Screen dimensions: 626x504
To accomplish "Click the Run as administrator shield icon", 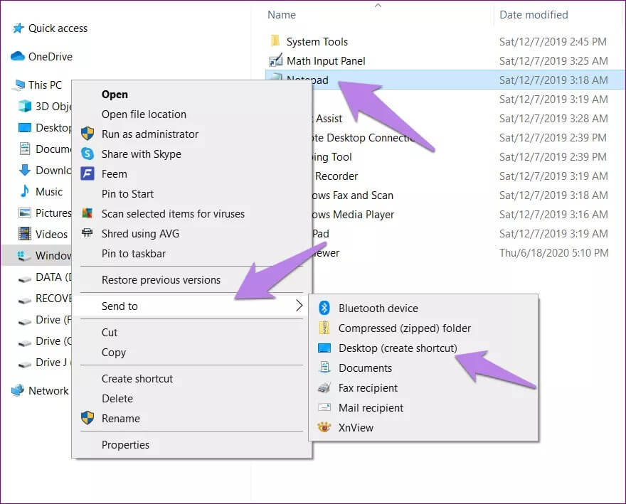I will point(87,134).
